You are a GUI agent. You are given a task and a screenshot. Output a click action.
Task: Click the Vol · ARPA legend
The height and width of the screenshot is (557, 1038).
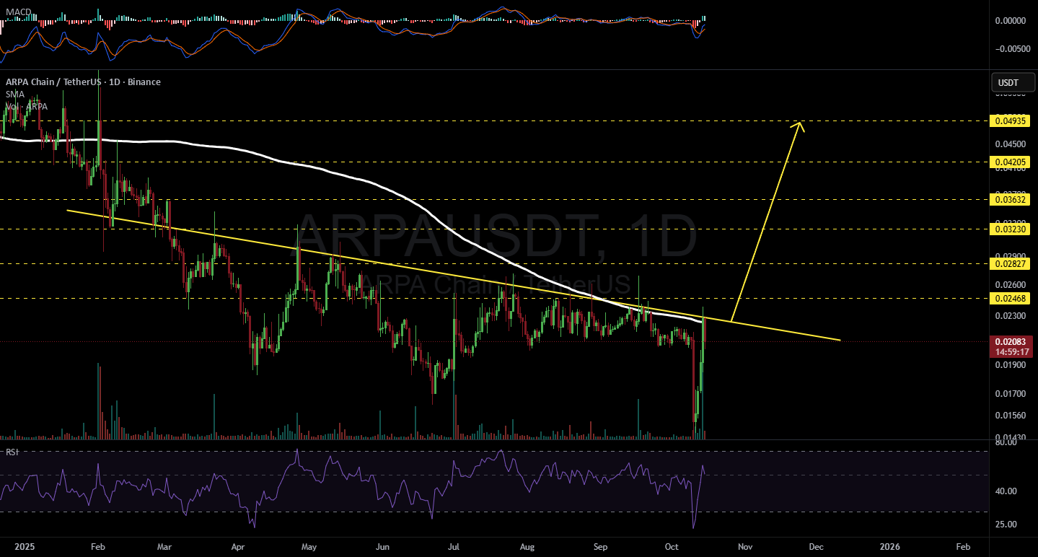(x=26, y=106)
